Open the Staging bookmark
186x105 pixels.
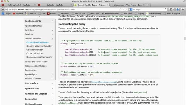tap(139, 14)
